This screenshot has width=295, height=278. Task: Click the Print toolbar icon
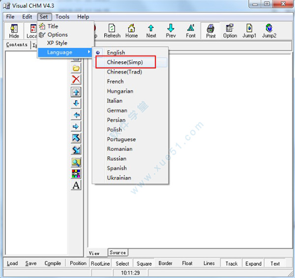pos(210,31)
